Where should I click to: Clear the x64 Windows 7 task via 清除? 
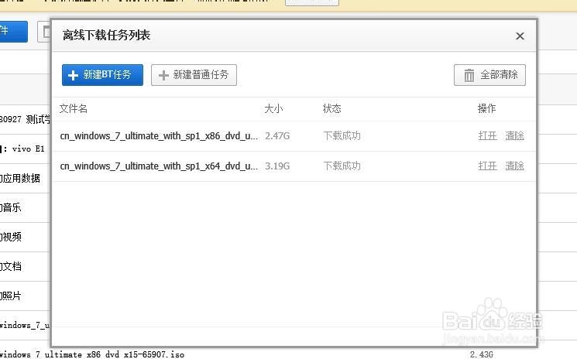[514, 166]
